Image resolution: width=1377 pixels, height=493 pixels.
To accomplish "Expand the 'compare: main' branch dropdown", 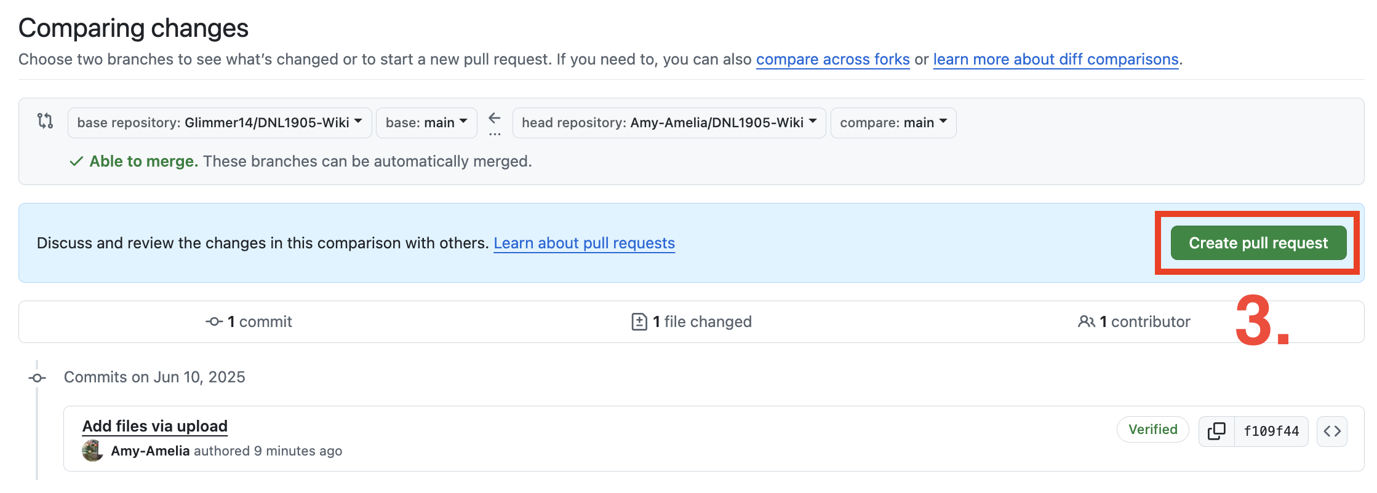I will tap(893, 123).
